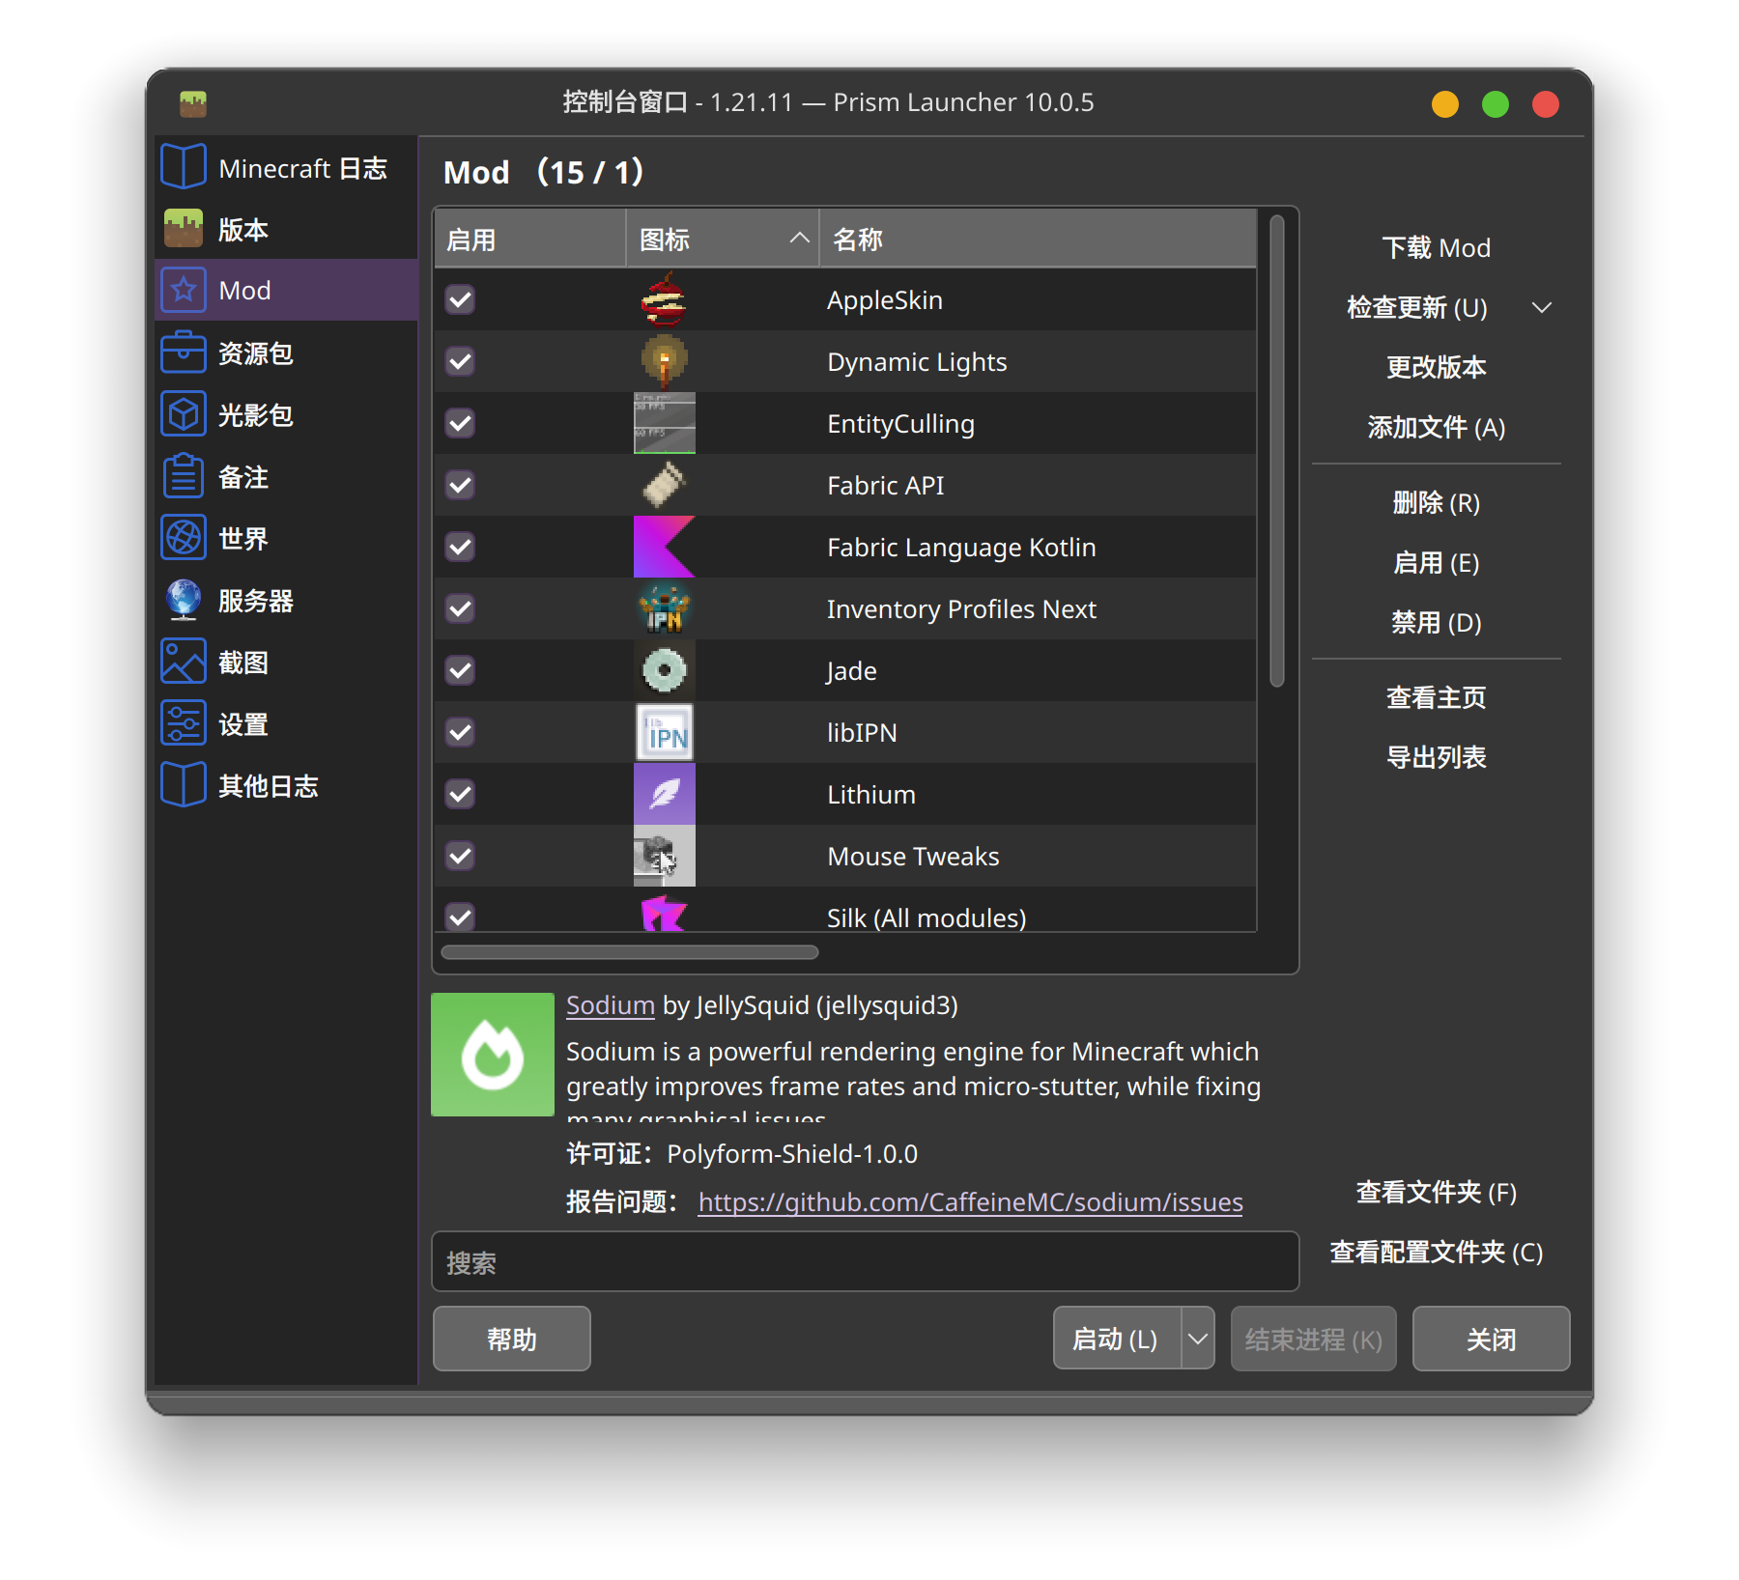
Task: Open the Minecraft 日志 book icon
Action: point(184,167)
